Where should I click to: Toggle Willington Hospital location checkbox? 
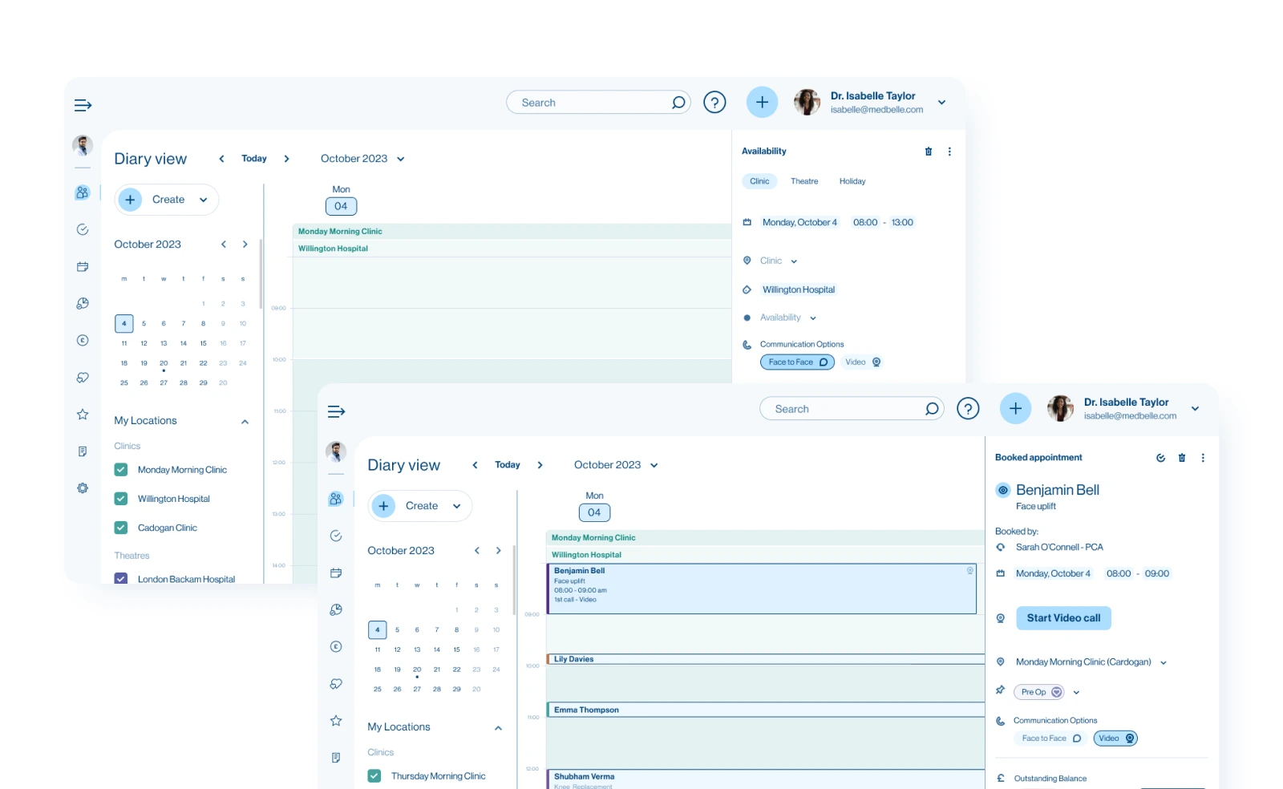pos(121,499)
